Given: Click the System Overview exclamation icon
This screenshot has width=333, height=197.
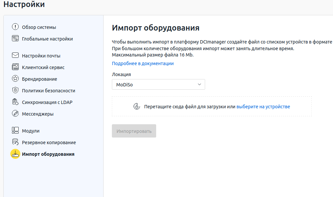Looking at the screenshot, I should pos(15,27).
